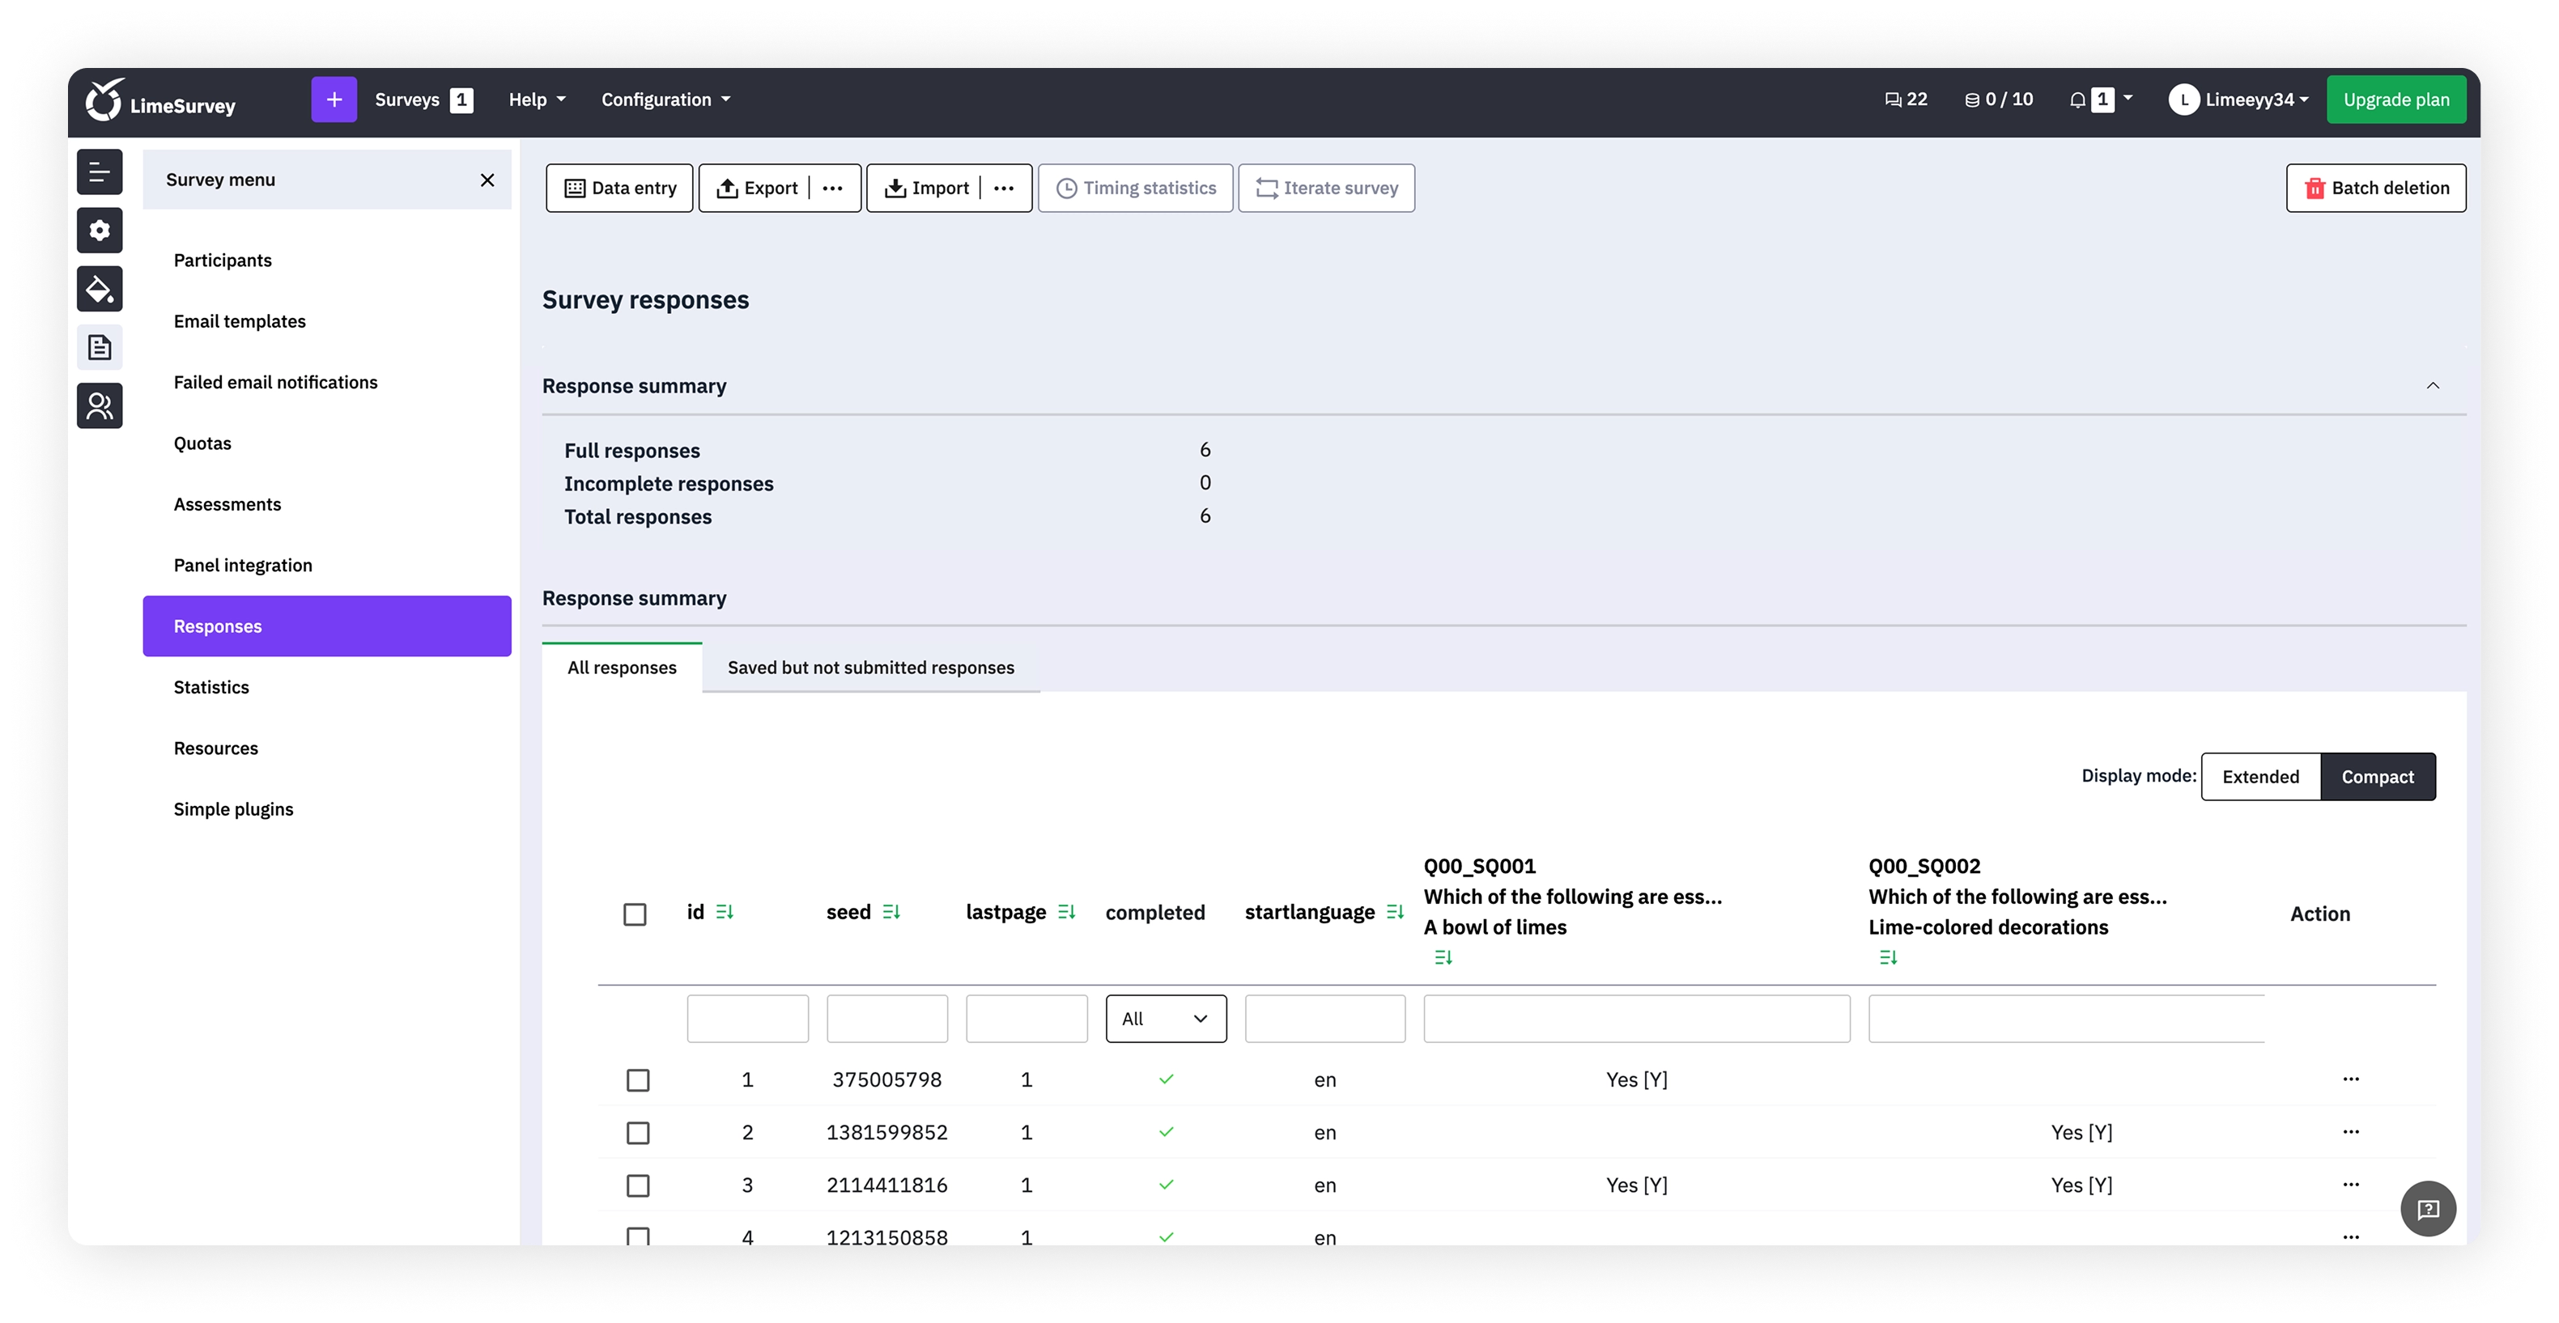2559x1323 pixels.
Task: Tick the select-all checkbox in table header
Action: [635, 914]
